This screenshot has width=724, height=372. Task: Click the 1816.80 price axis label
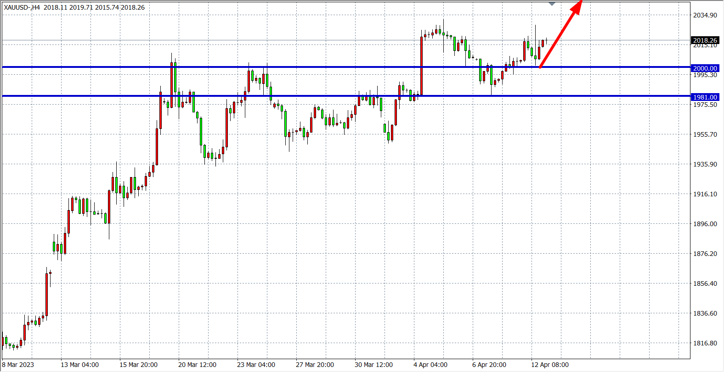[705, 343]
